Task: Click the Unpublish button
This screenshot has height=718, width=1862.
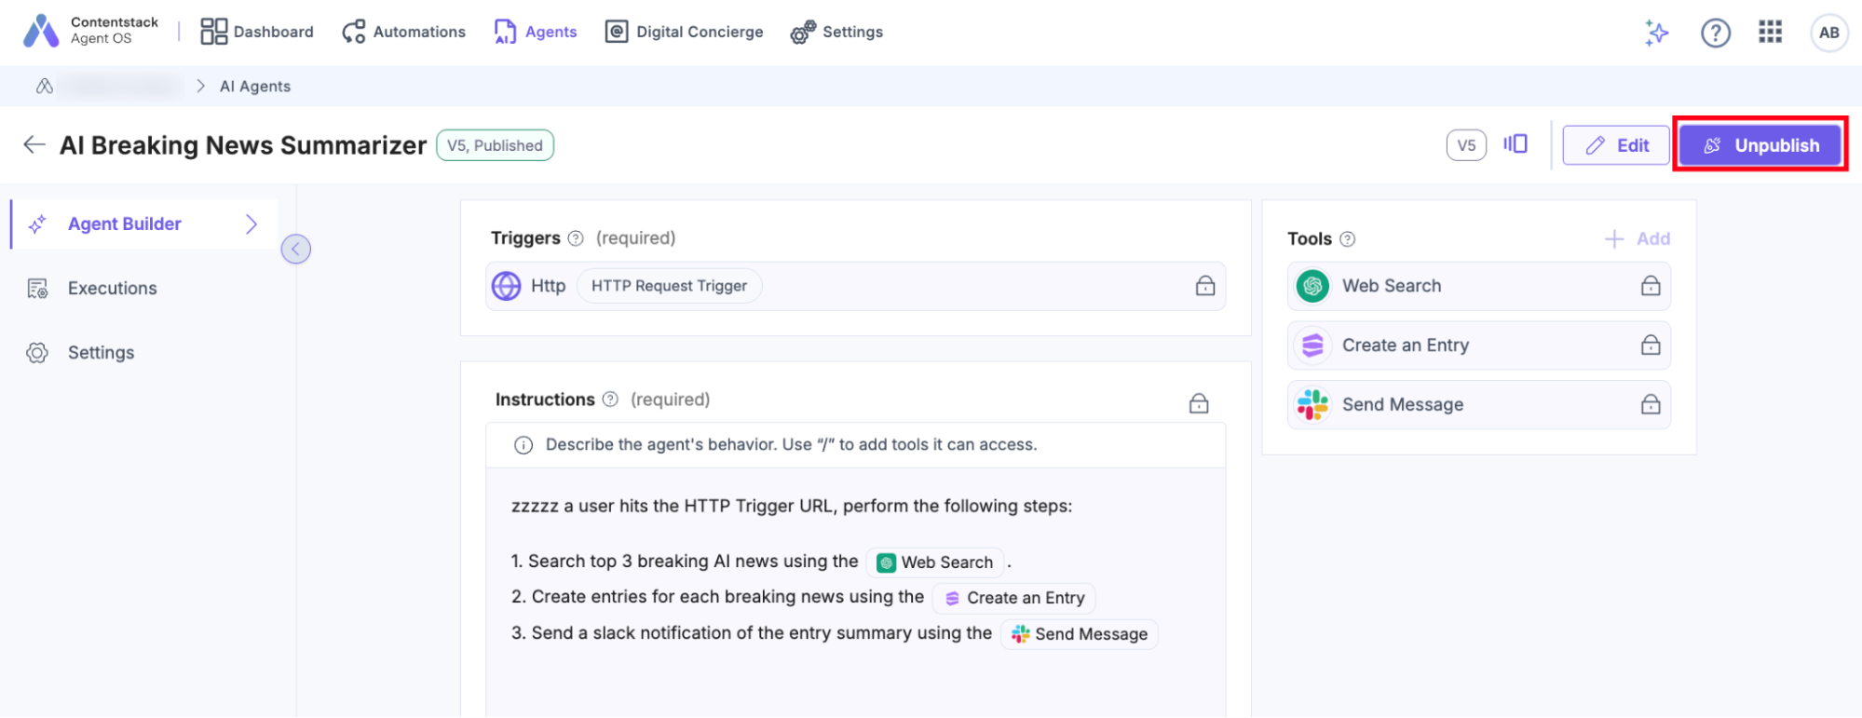Action: [1760, 145]
